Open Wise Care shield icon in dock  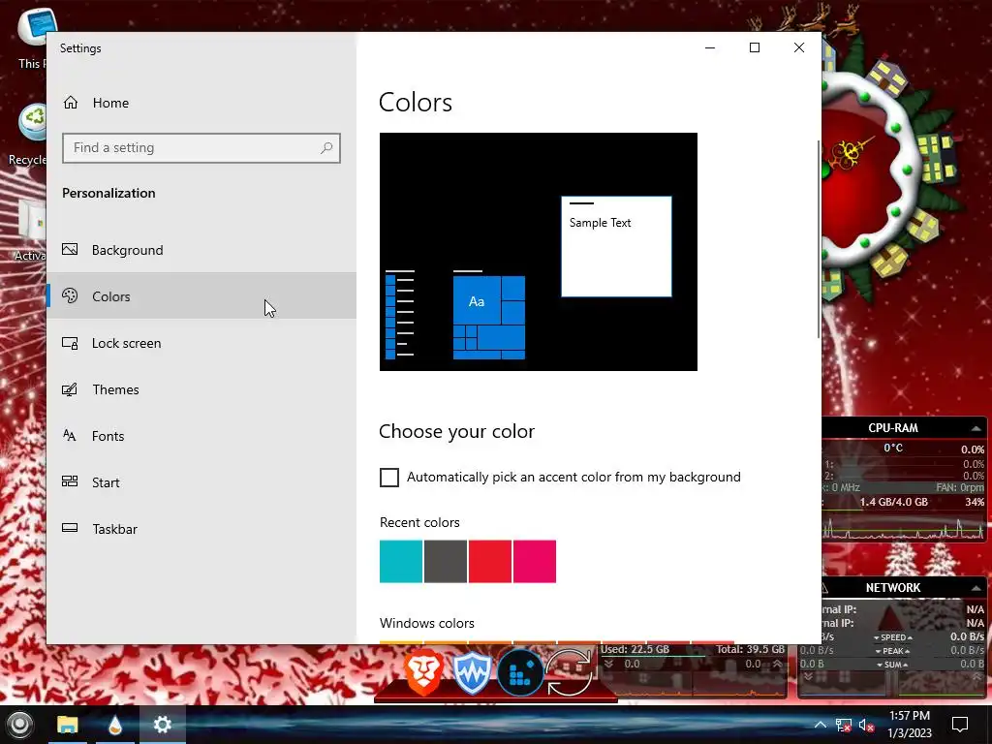[472, 672]
